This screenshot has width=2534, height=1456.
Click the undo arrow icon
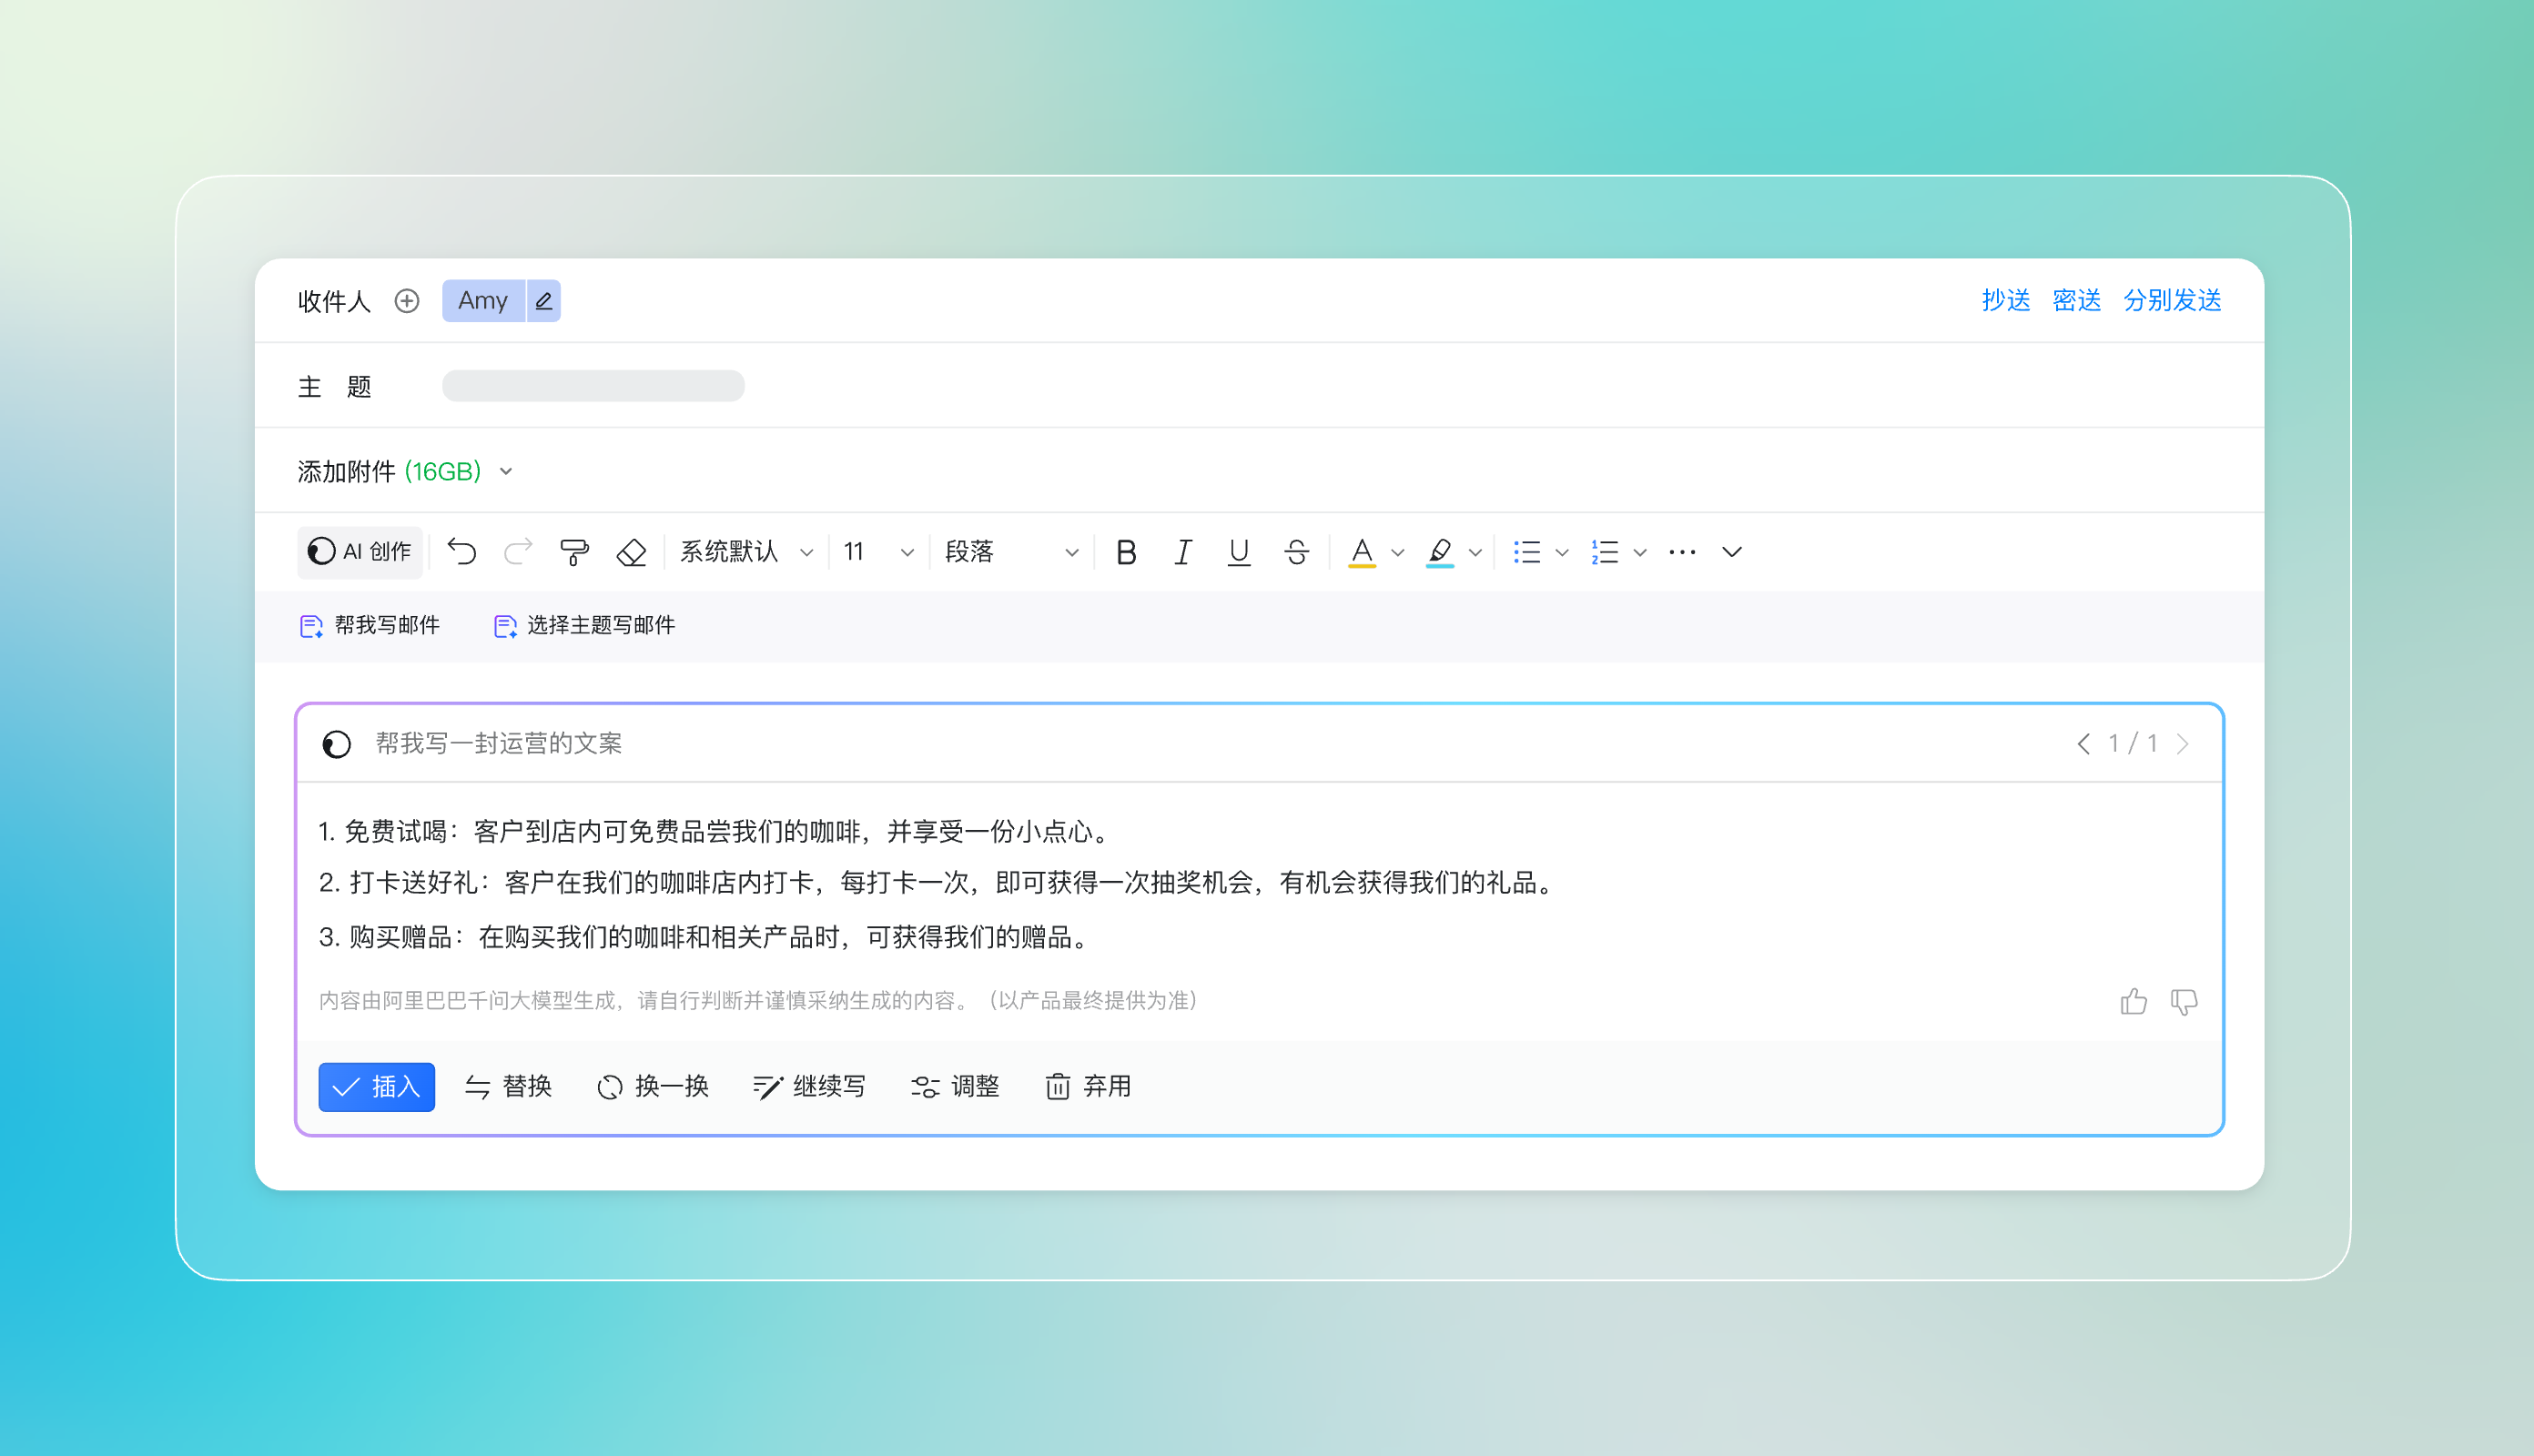coord(461,552)
